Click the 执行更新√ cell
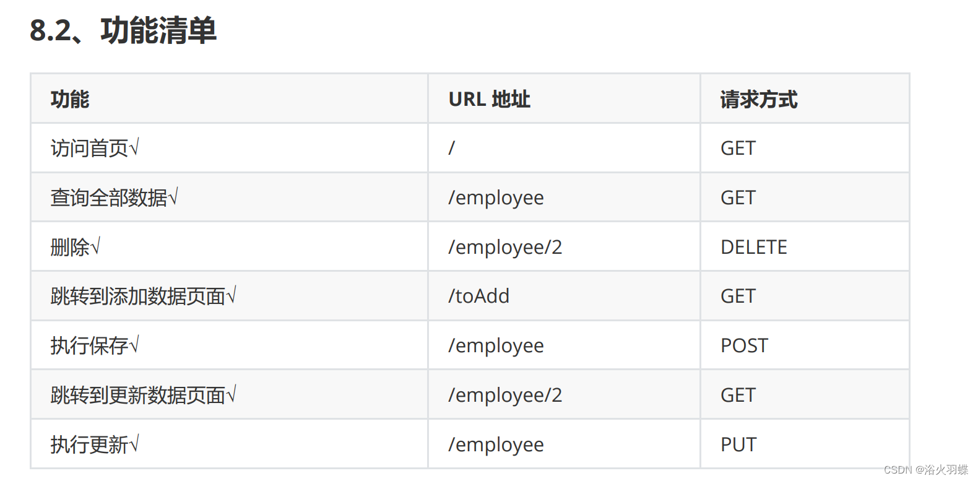Viewport: 978px width, 481px height. pos(95,444)
